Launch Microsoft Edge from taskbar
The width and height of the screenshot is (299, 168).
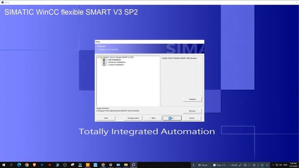(19, 165)
